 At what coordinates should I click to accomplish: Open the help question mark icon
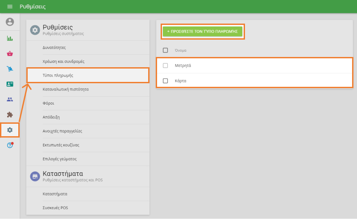(x=10, y=145)
